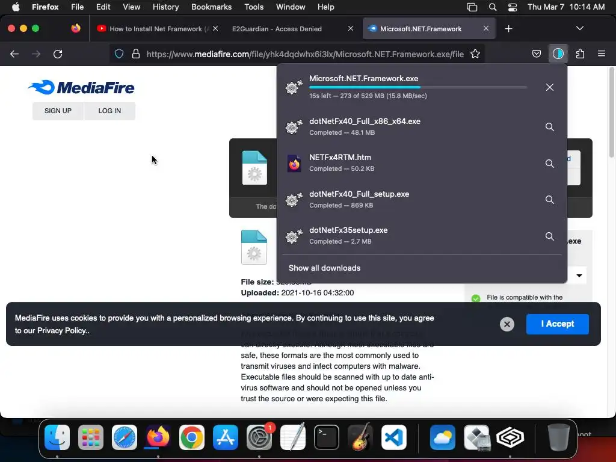Click the download progress bar
Image resolution: width=616 pixels, height=462 pixels.
click(418, 87)
